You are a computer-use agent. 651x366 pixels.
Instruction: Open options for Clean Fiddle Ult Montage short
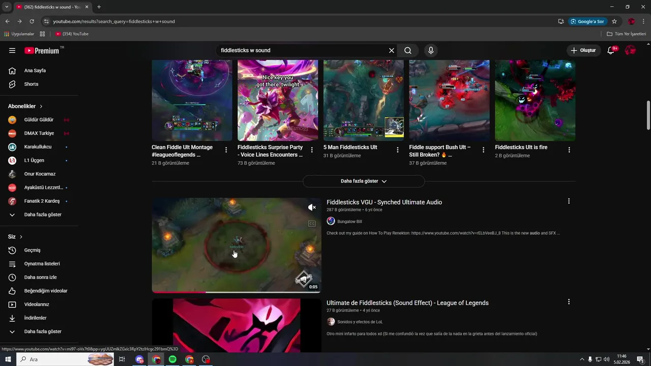[226, 150]
